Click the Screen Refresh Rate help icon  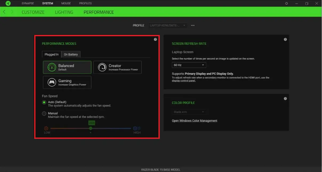click(x=285, y=39)
